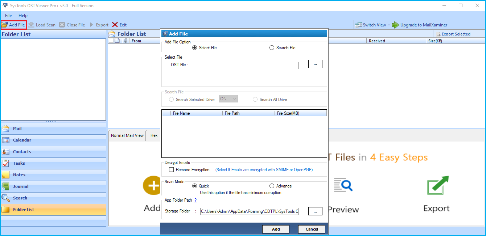Select the Export toolbar icon
The image size is (486, 236).
point(99,25)
